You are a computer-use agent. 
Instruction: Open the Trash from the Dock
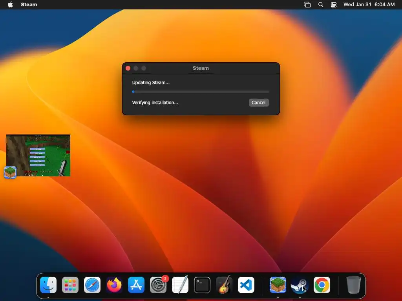354,285
